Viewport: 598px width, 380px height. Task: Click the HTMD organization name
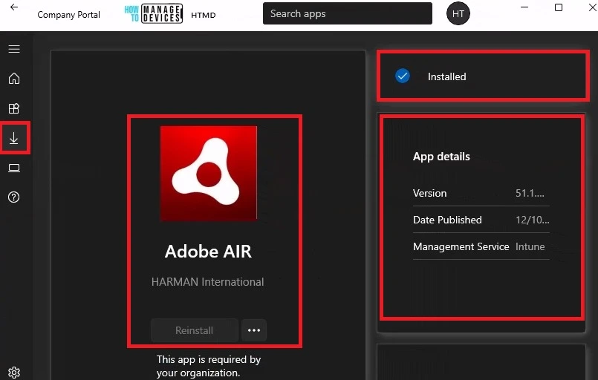coord(204,15)
